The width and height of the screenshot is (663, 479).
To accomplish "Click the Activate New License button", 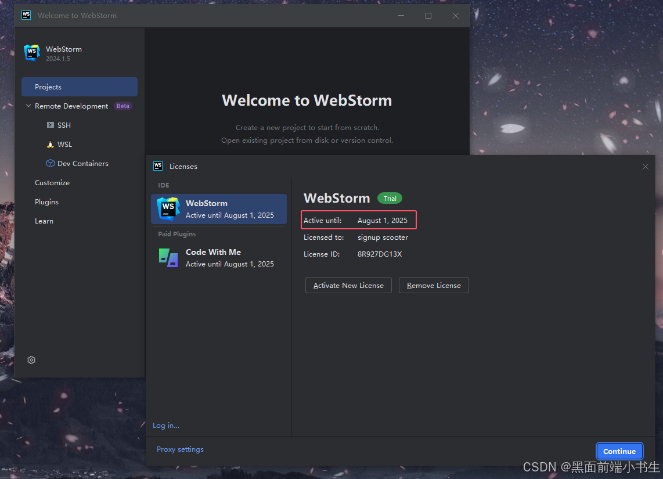I will pos(348,286).
